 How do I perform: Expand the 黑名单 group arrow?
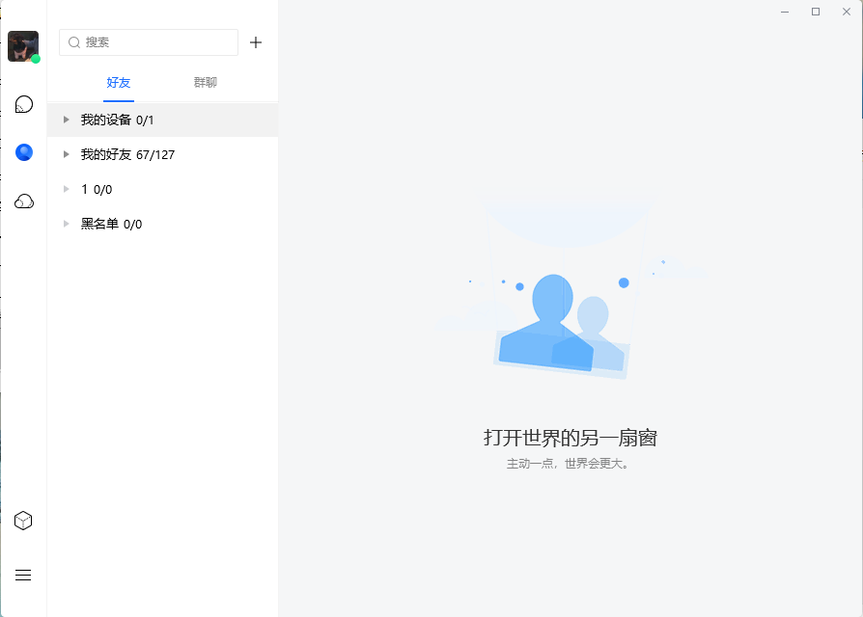pyautogui.click(x=66, y=224)
